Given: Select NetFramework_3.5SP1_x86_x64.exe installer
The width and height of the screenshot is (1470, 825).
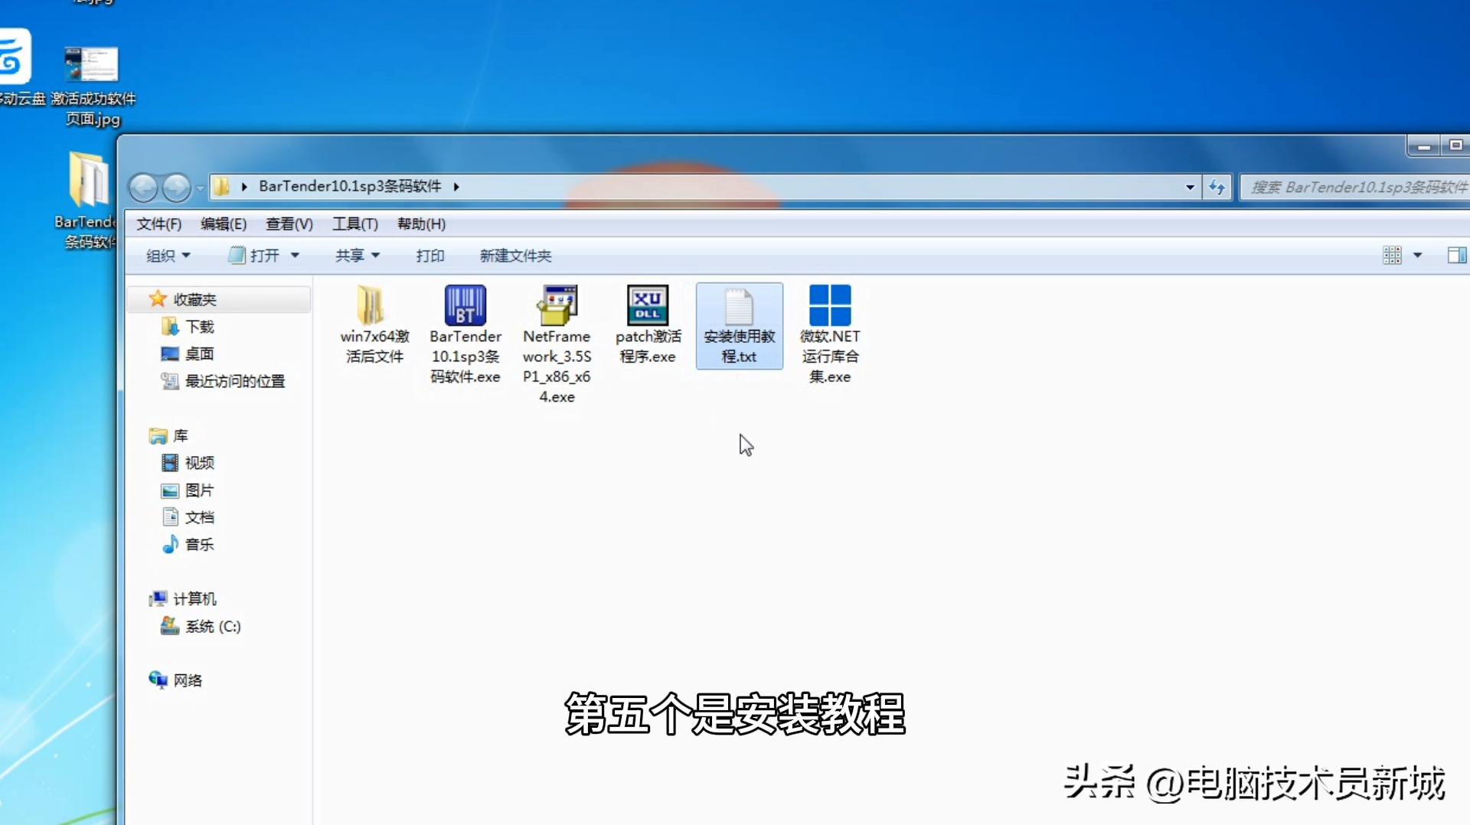Looking at the screenshot, I should [557, 344].
